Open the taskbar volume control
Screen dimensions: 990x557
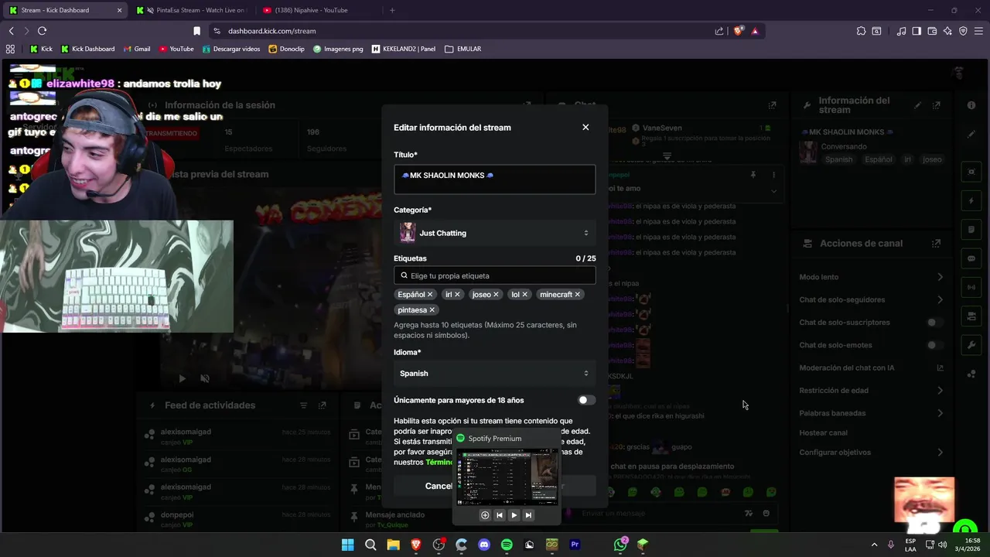click(943, 545)
